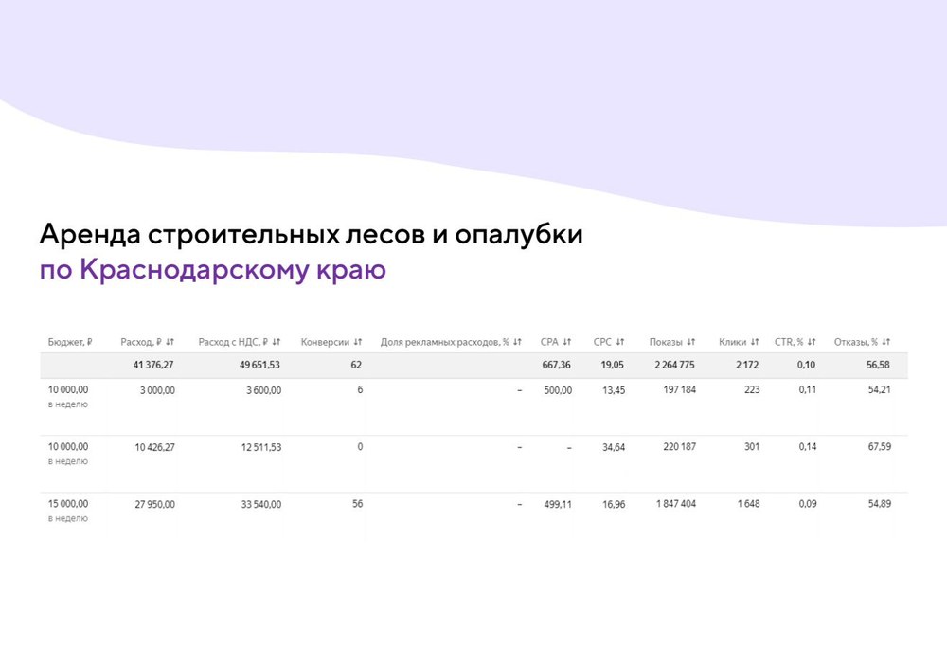Screen dimensions: 947x665
Task: Select CPA cell 499,11
Action: click(x=558, y=504)
